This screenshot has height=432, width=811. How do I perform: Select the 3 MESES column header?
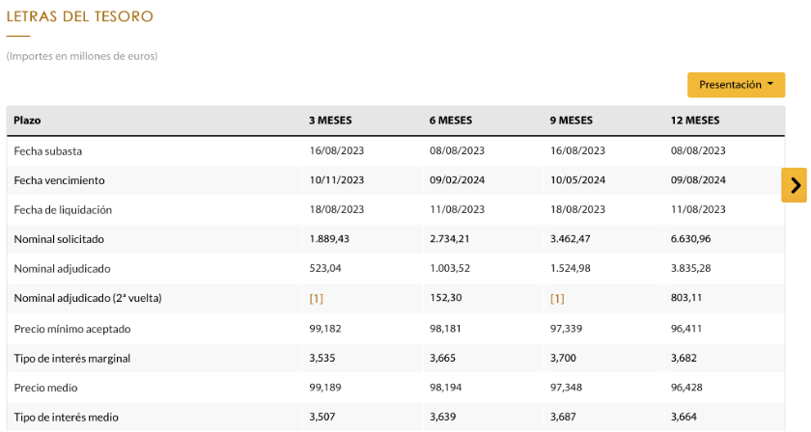330,121
